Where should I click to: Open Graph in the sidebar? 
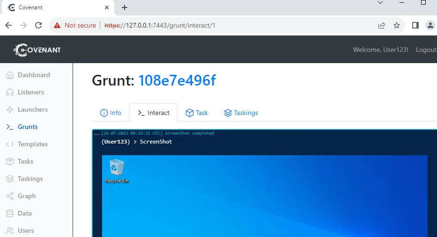(x=21, y=196)
